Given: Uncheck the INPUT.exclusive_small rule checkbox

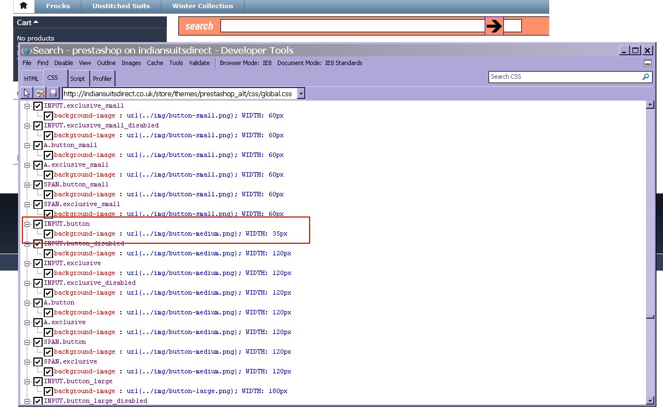Looking at the screenshot, I should [x=38, y=106].
